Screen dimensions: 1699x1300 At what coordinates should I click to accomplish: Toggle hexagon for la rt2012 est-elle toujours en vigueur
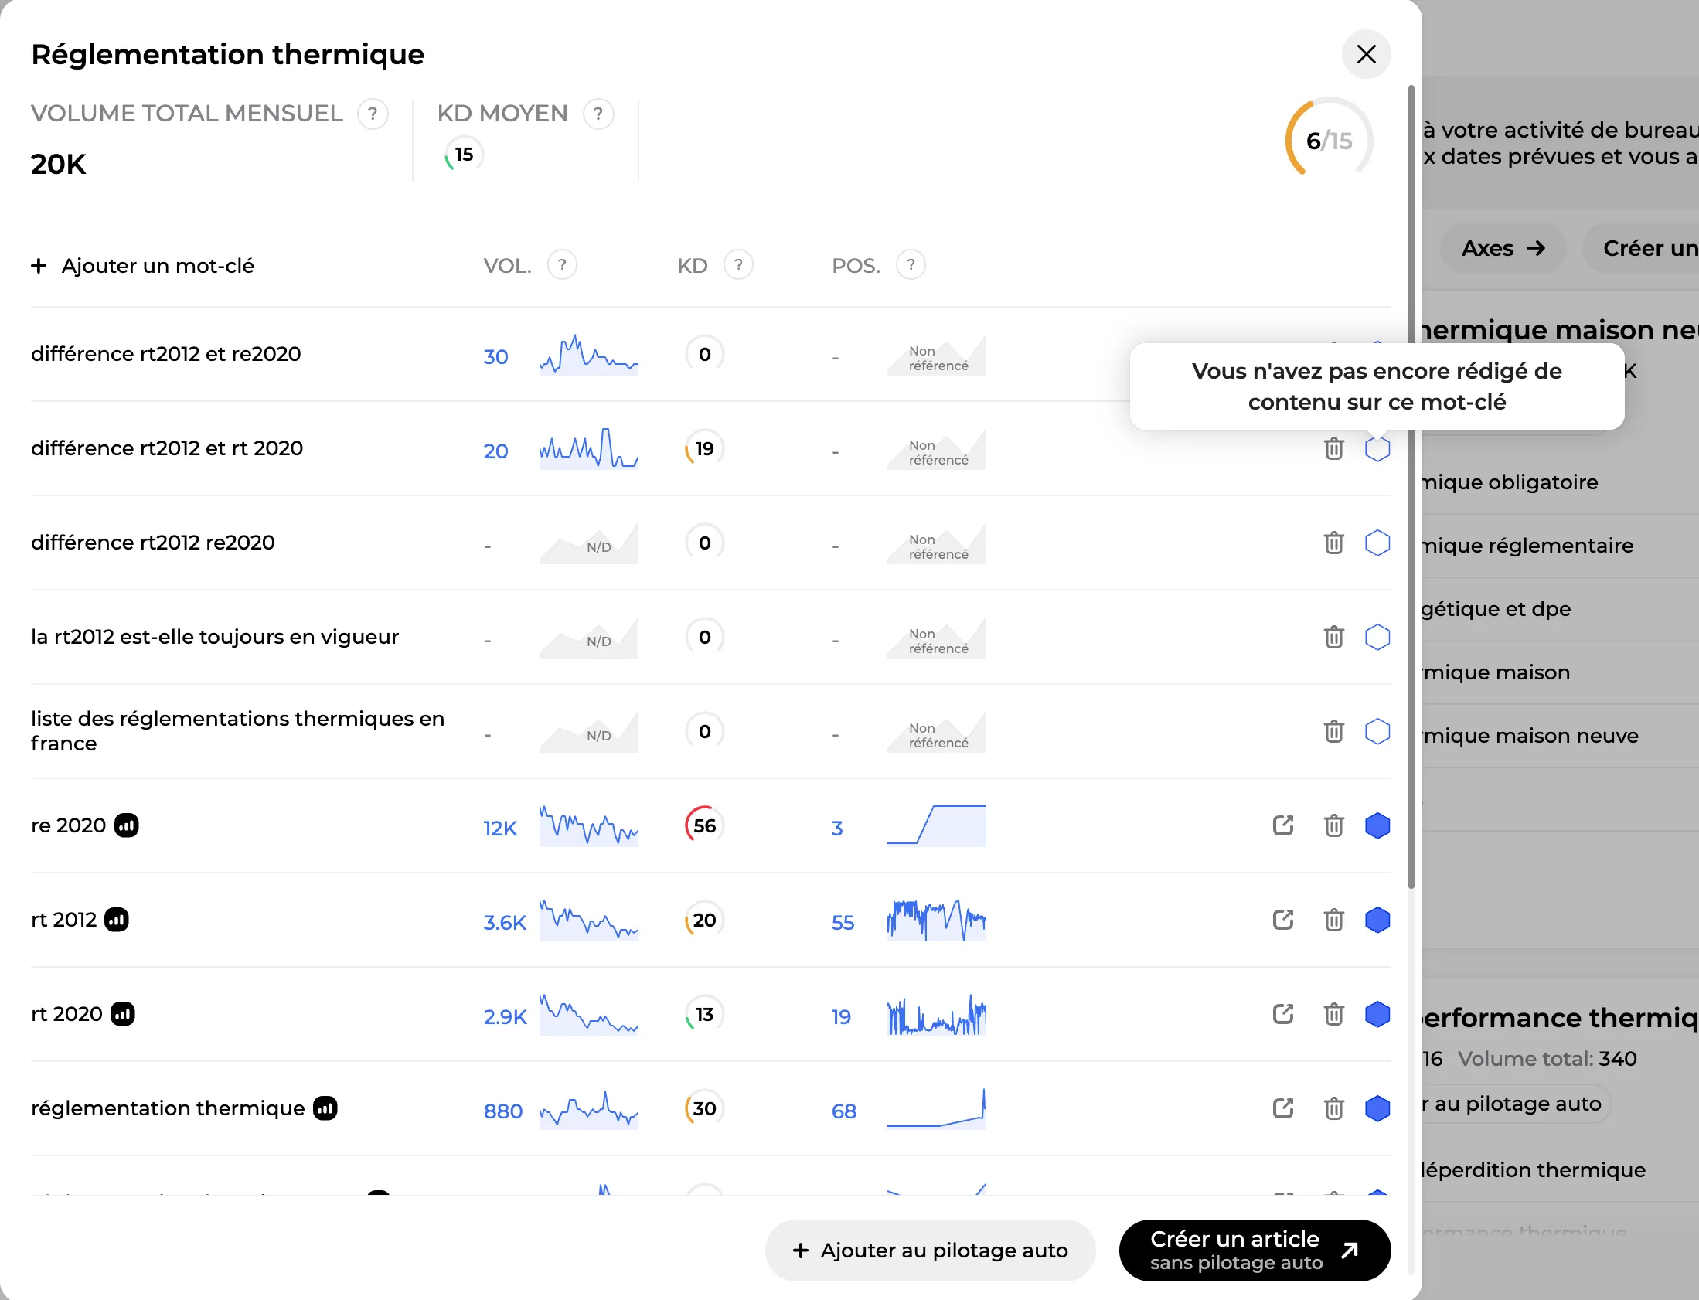coord(1377,637)
